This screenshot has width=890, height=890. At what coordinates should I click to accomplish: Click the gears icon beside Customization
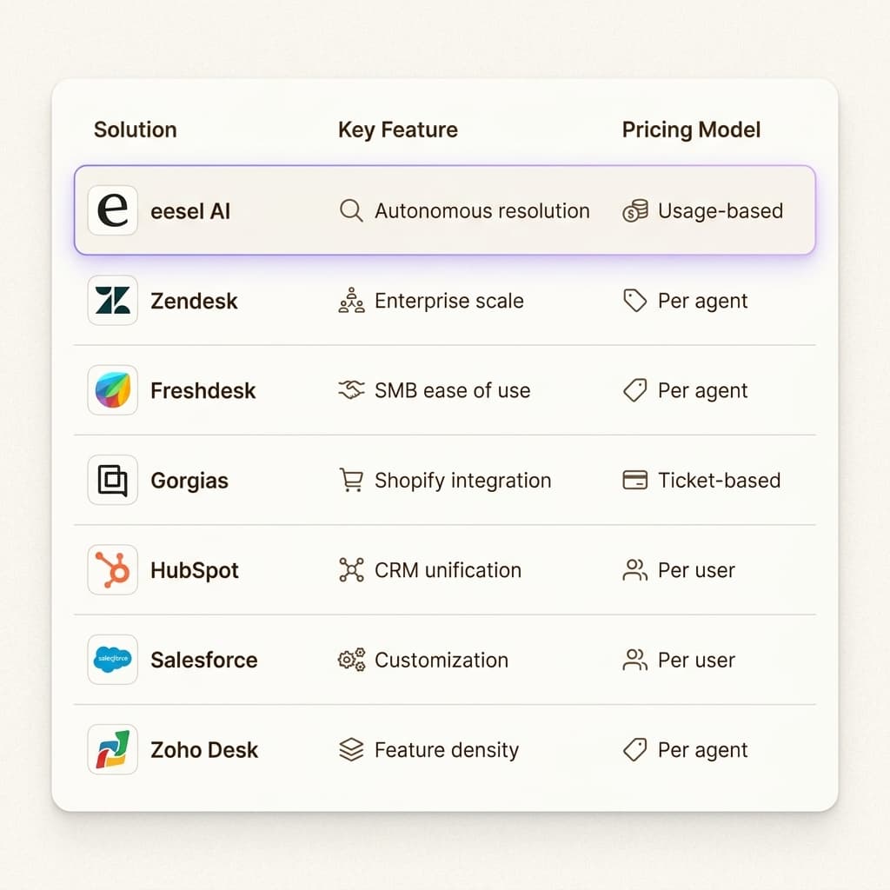[351, 660]
